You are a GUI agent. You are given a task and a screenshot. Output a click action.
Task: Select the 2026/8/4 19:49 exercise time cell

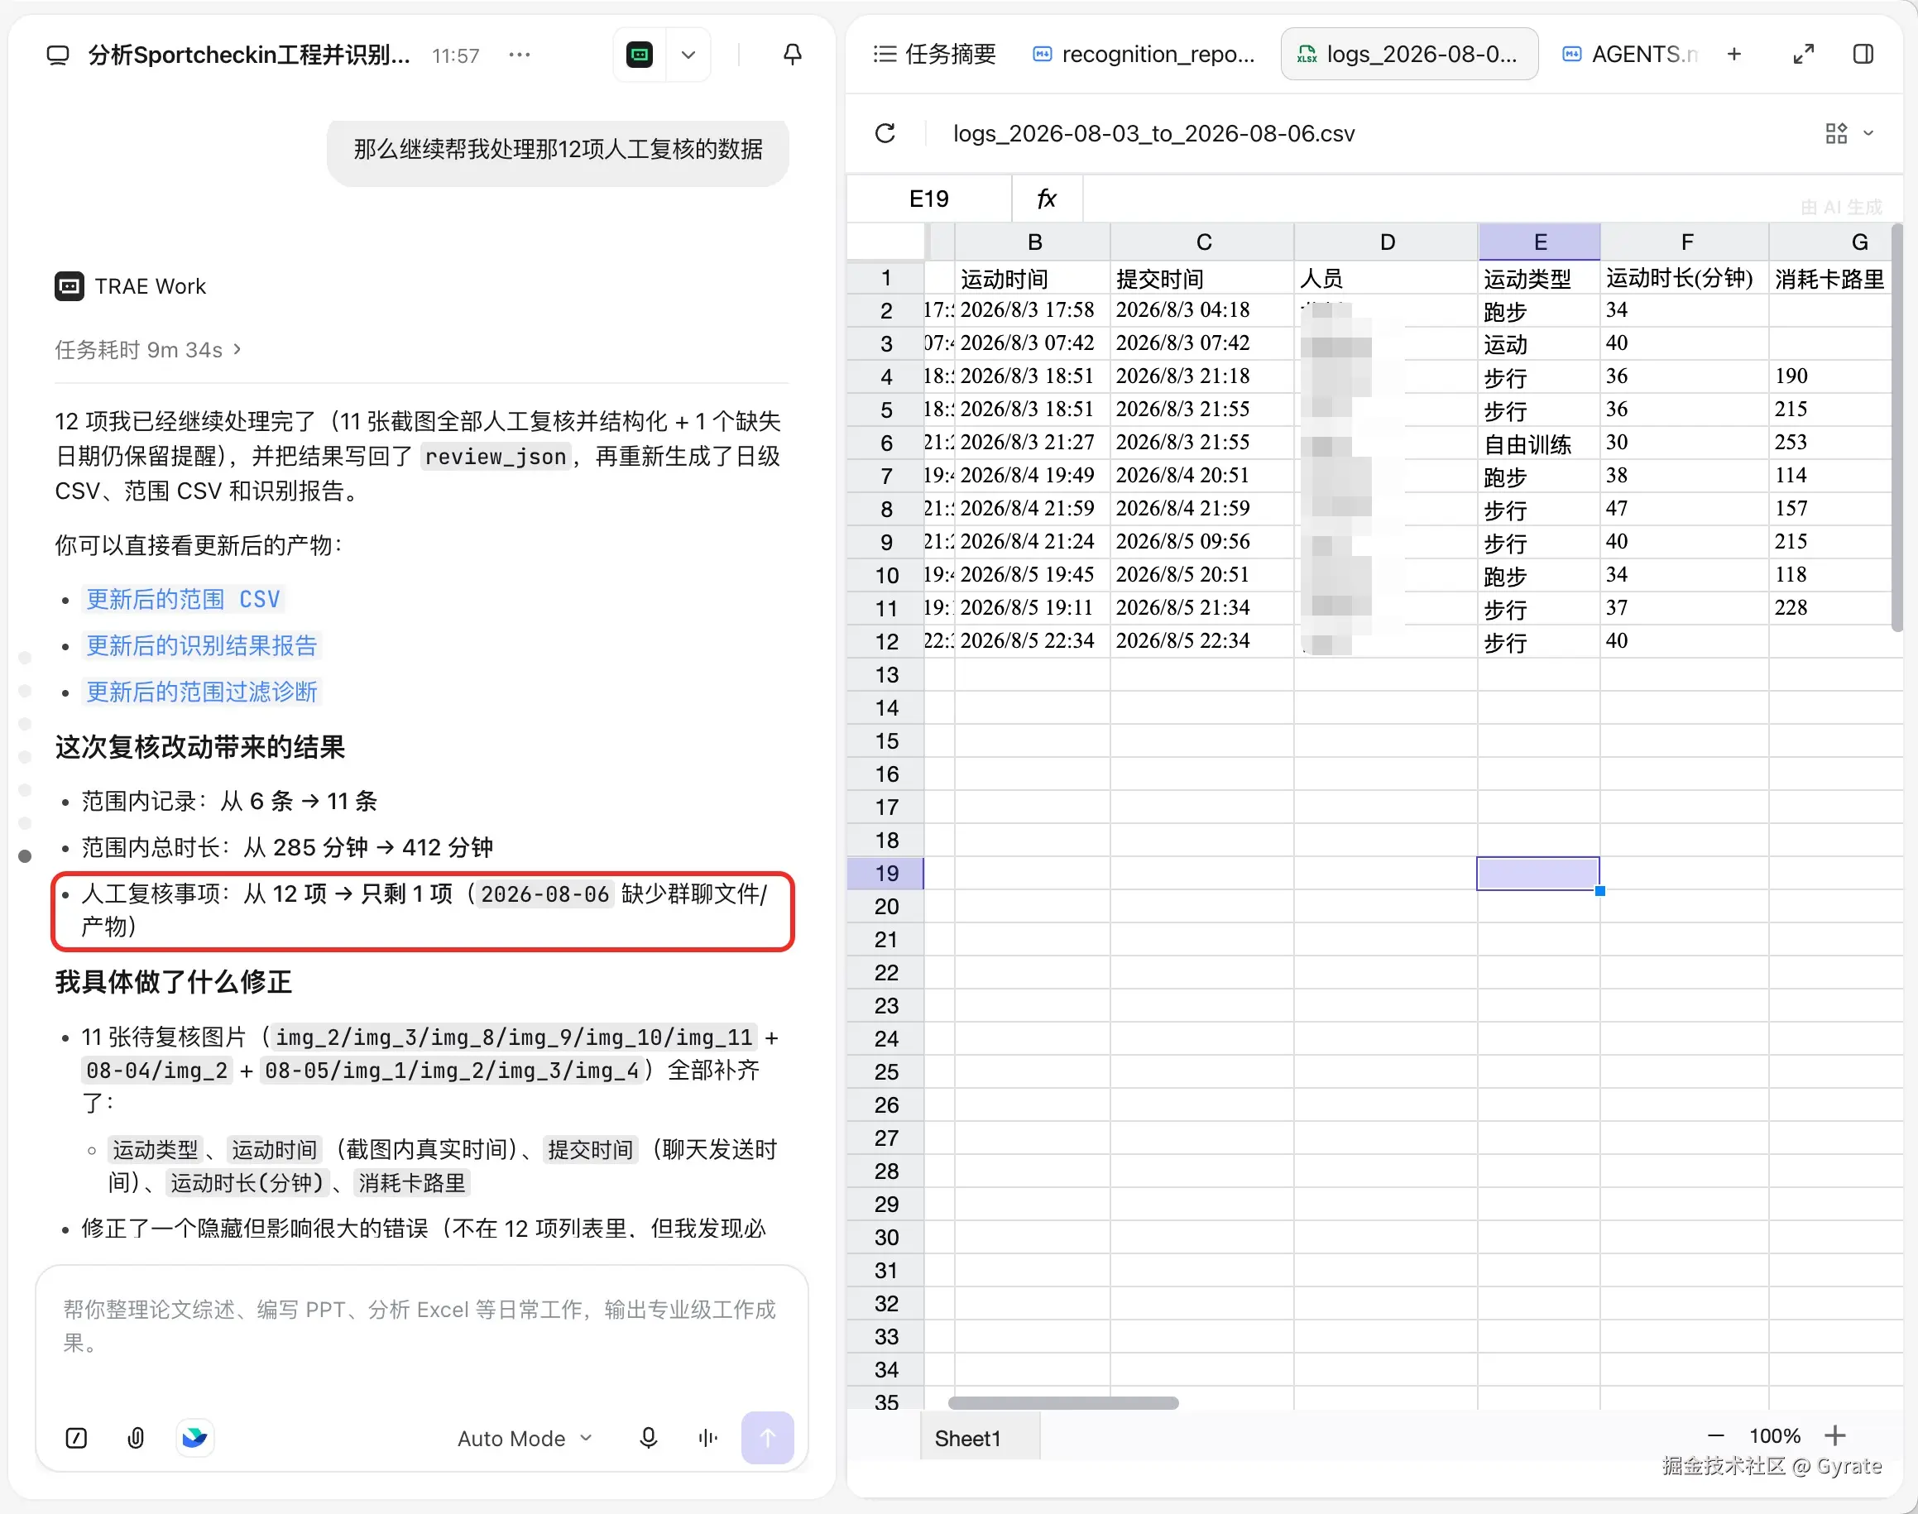[x=1033, y=476]
